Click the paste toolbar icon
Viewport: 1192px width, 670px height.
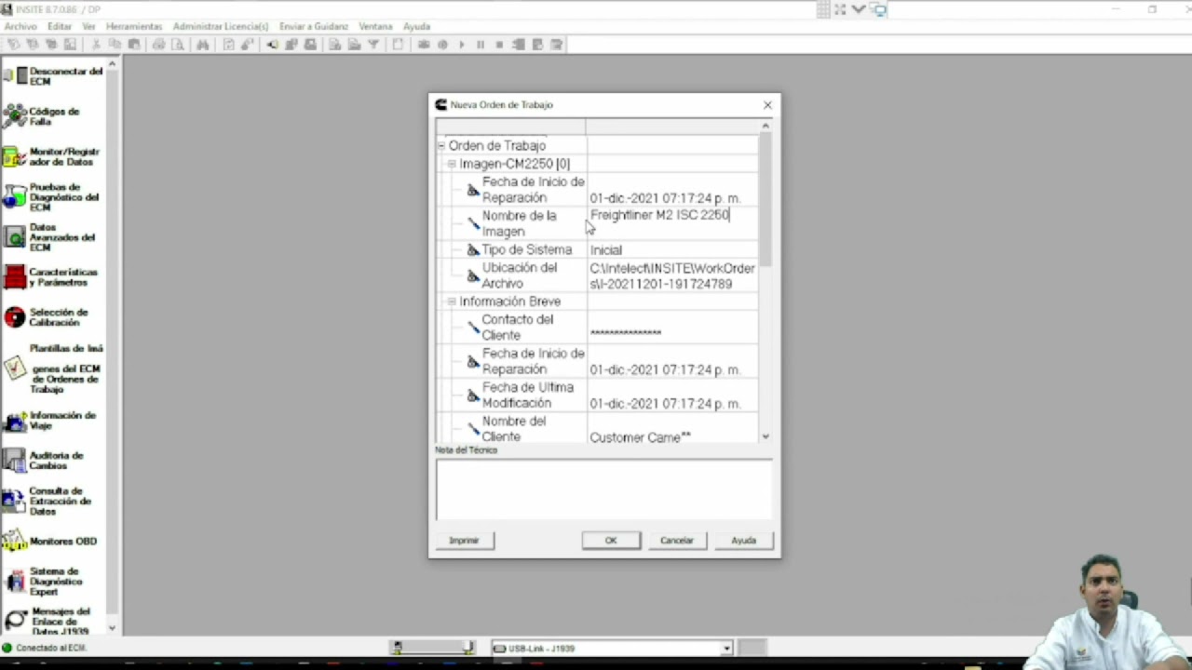(x=134, y=45)
